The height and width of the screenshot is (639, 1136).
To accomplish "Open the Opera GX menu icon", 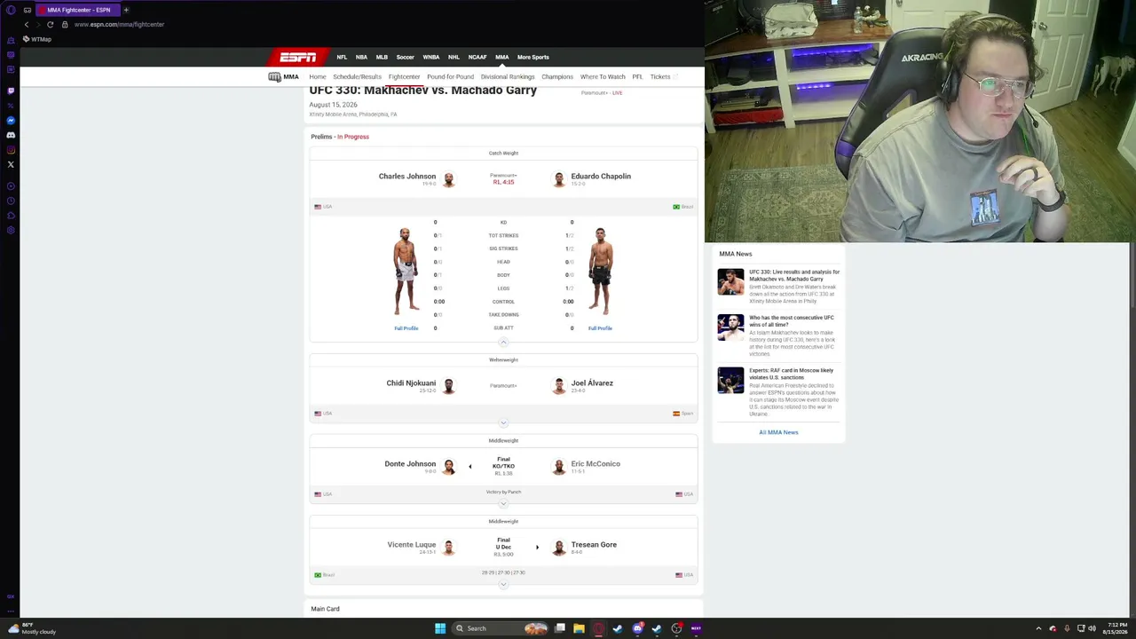I will pyautogui.click(x=11, y=10).
